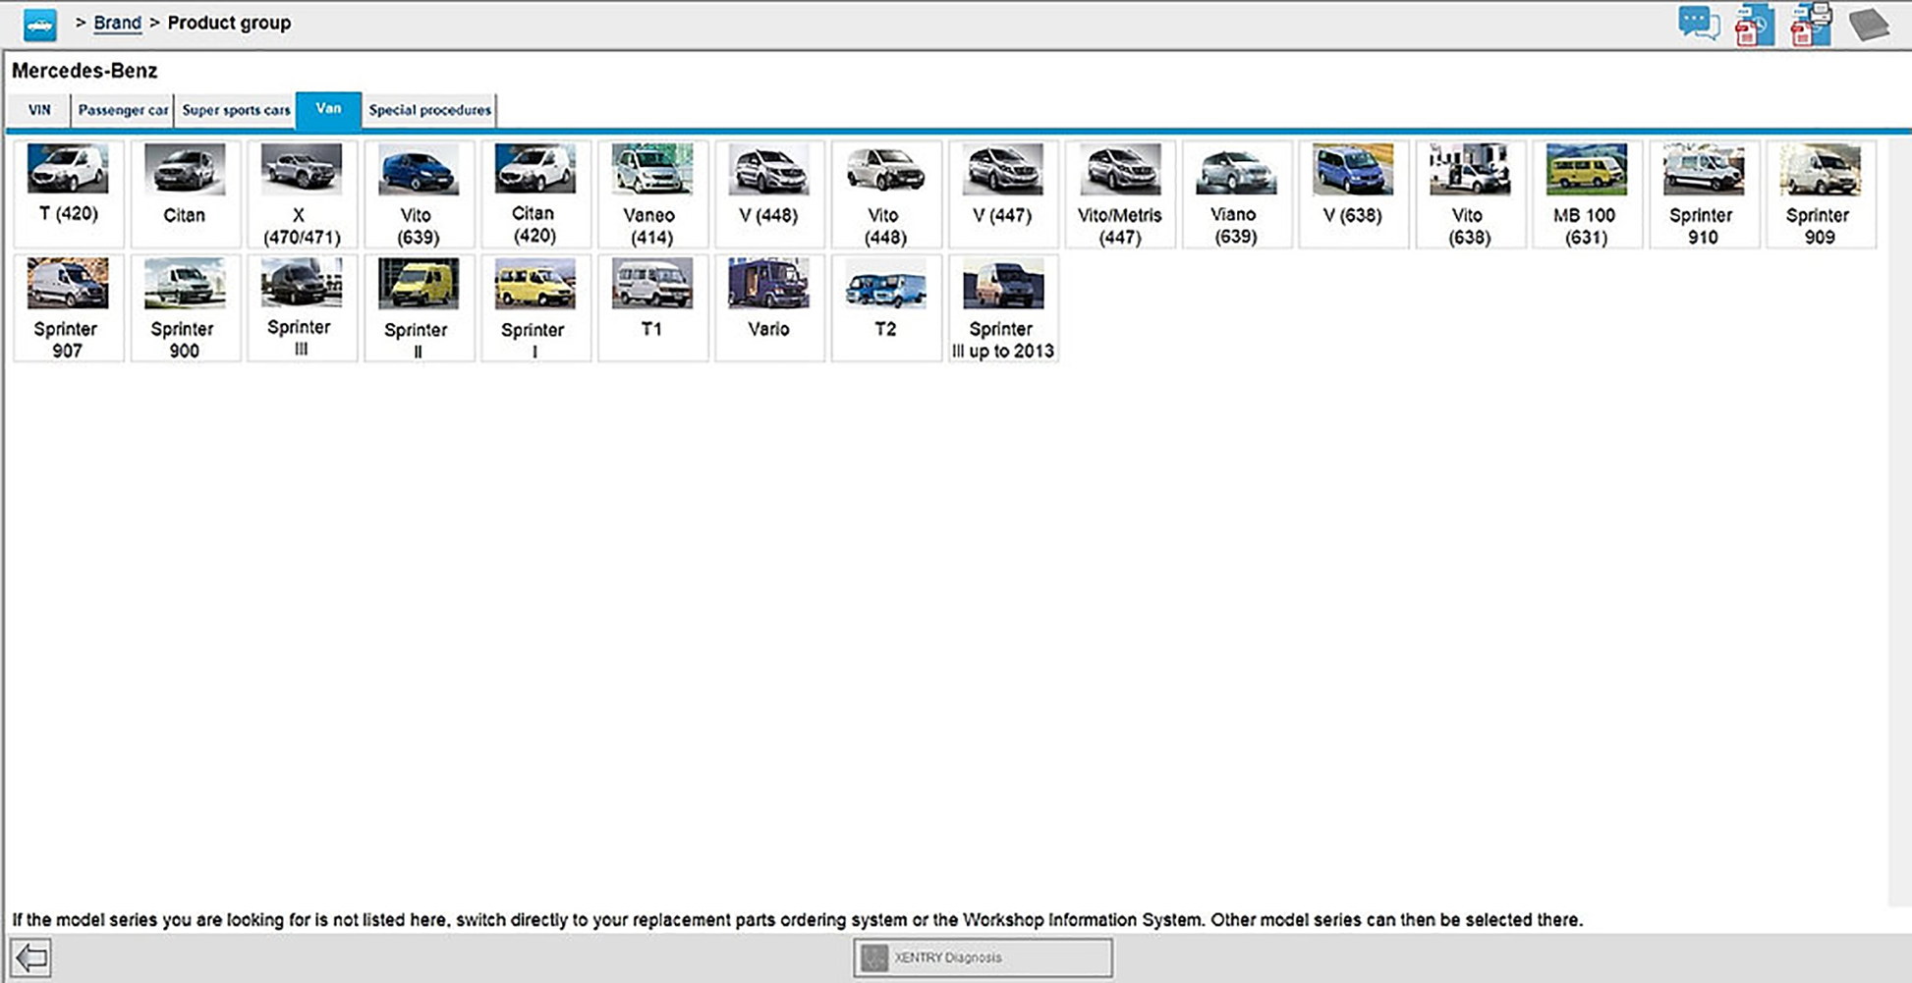
Task: Open the Special procedures tab
Action: [429, 110]
